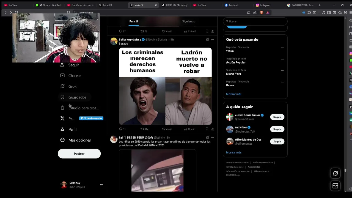Select the Para ti tab
352x198 pixels.
pos(134,21)
